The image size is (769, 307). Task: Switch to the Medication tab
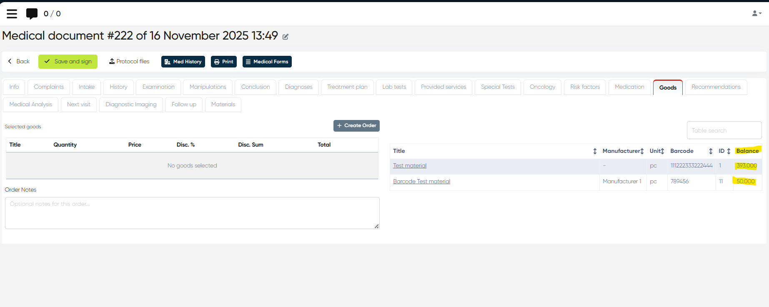tap(629, 87)
